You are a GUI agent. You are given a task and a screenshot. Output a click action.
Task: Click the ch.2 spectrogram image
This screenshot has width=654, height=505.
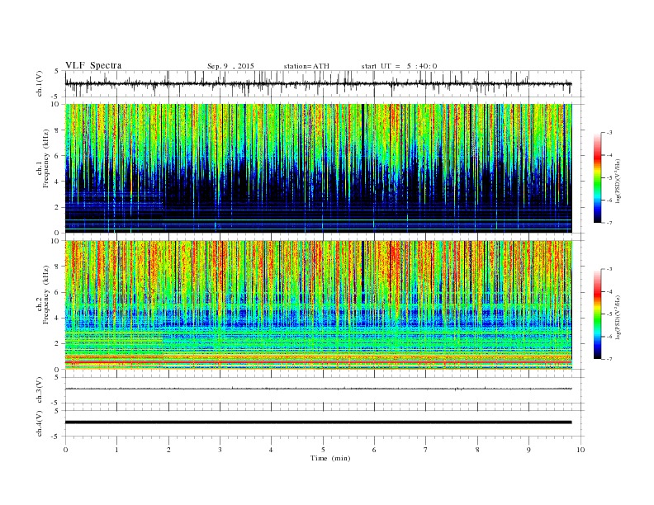[319, 304]
